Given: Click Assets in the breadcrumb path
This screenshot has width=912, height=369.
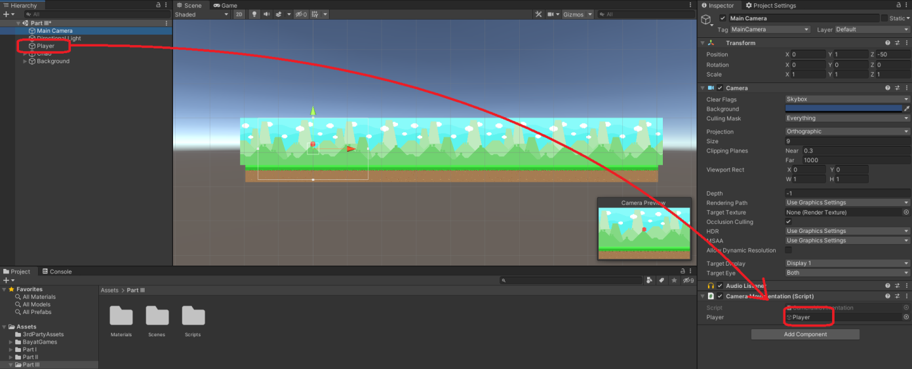Looking at the screenshot, I should 109,290.
